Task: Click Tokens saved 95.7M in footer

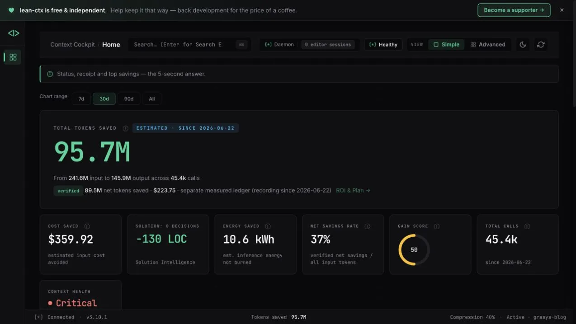Action: pyautogui.click(x=279, y=317)
